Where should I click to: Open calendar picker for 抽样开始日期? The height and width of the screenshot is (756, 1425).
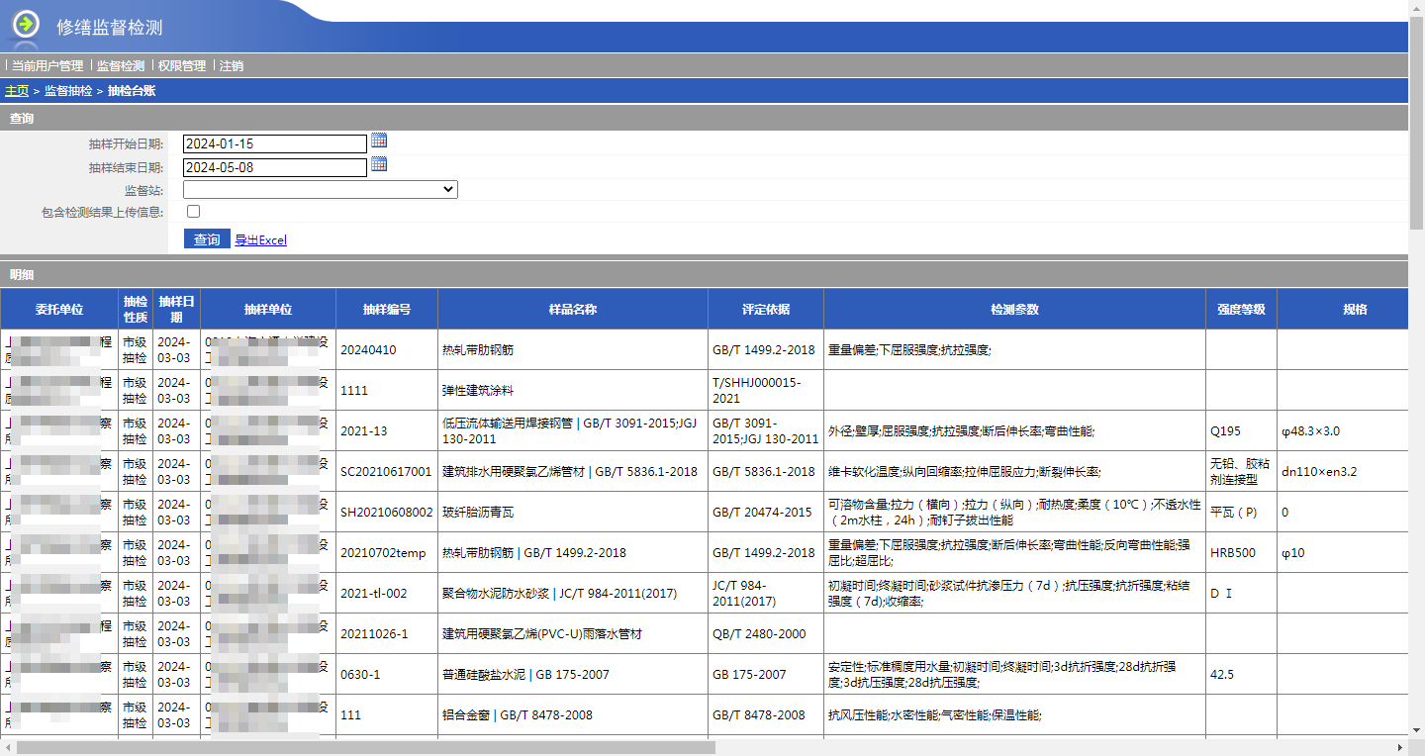pos(379,142)
